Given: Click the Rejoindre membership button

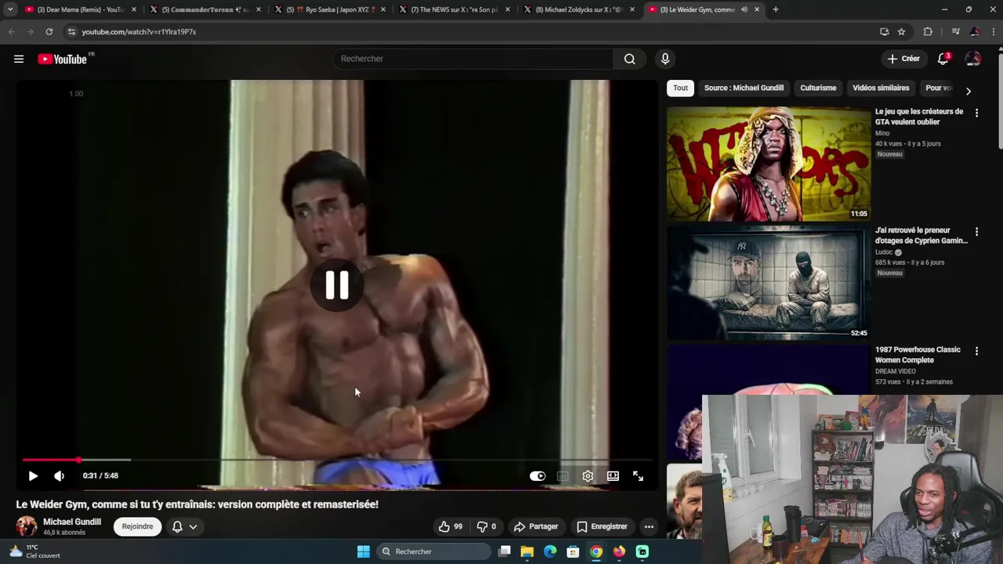Looking at the screenshot, I should pyautogui.click(x=137, y=526).
